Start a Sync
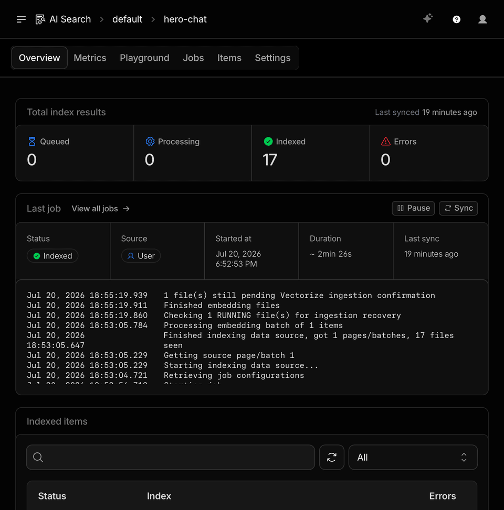The width and height of the screenshot is (504, 510). click(458, 208)
